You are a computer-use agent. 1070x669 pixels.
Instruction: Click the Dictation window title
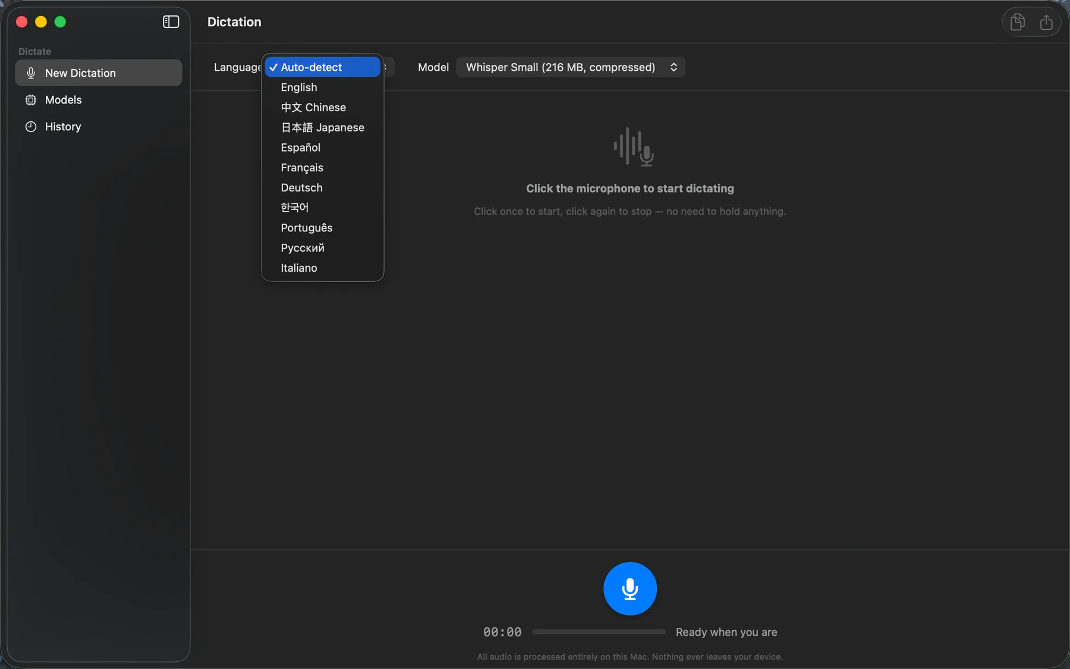234,22
